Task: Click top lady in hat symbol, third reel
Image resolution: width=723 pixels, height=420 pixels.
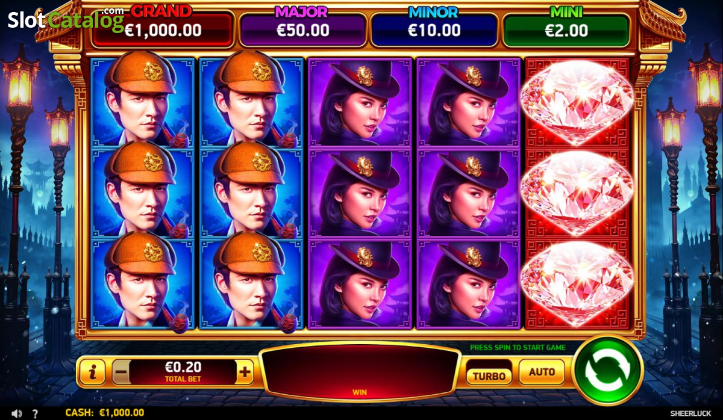Action: pyautogui.click(x=360, y=102)
